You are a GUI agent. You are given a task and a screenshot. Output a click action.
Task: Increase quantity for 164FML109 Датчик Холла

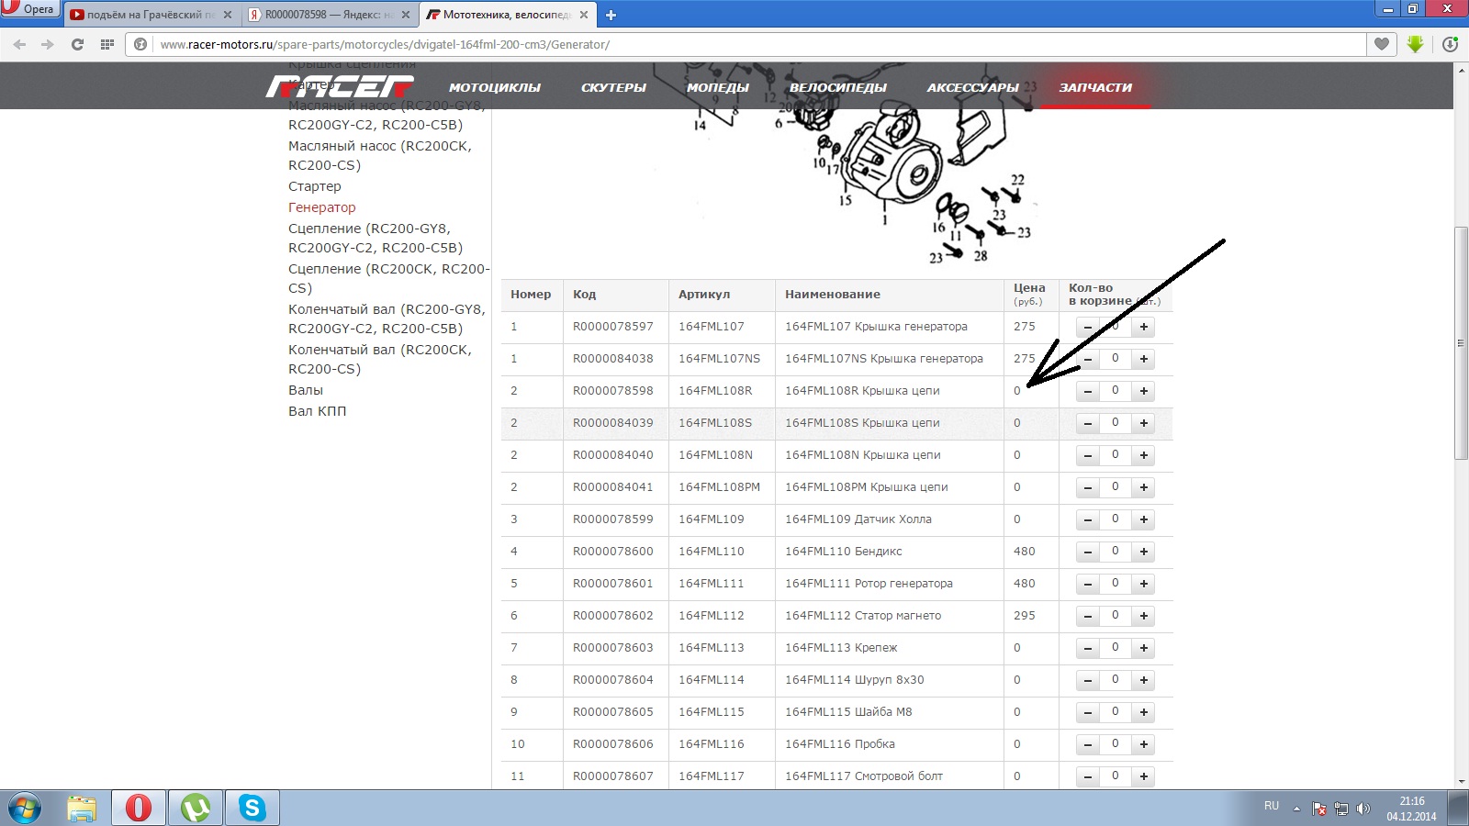(x=1144, y=519)
